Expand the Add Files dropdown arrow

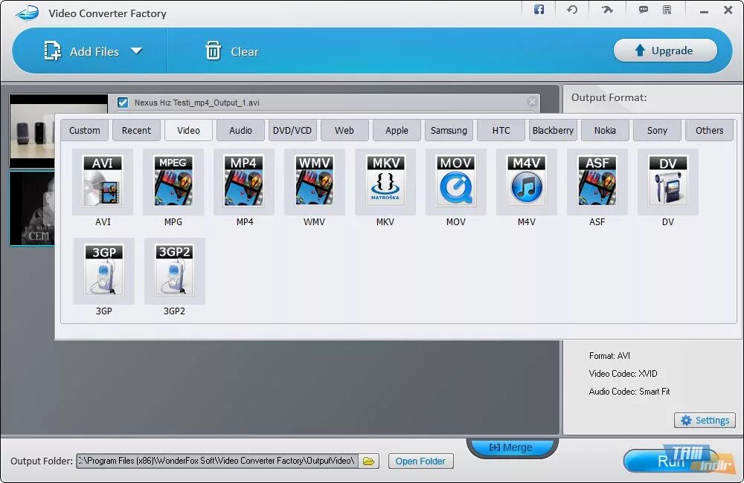136,51
